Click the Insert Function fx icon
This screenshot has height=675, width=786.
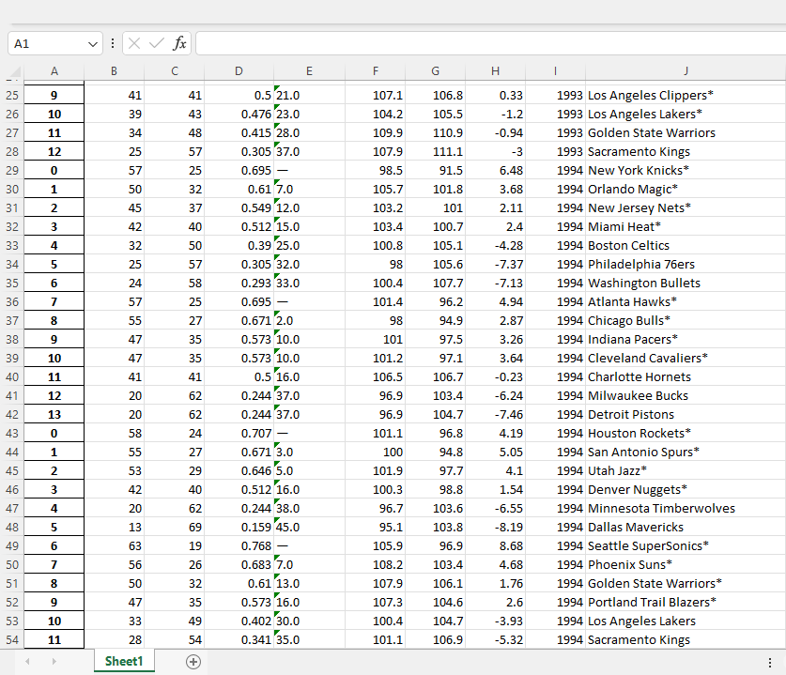point(179,43)
